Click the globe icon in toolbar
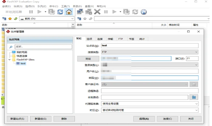The height and width of the screenshot is (126, 212). 144,12
